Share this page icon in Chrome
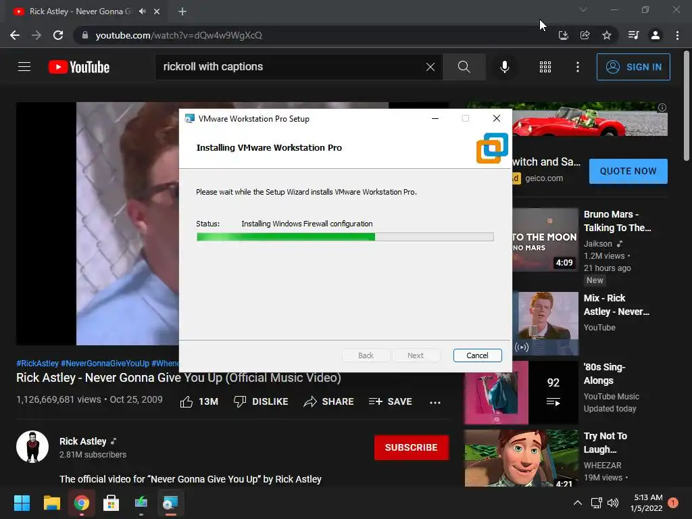Image resolution: width=692 pixels, height=519 pixels. [585, 35]
